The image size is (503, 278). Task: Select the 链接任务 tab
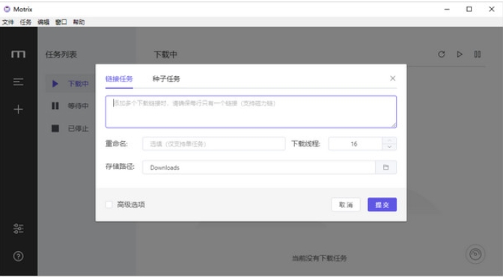(119, 78)
